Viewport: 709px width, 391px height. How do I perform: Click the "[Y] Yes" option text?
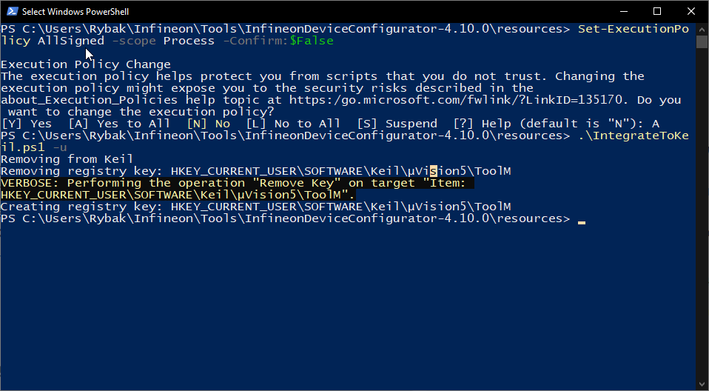pos(27,124)
